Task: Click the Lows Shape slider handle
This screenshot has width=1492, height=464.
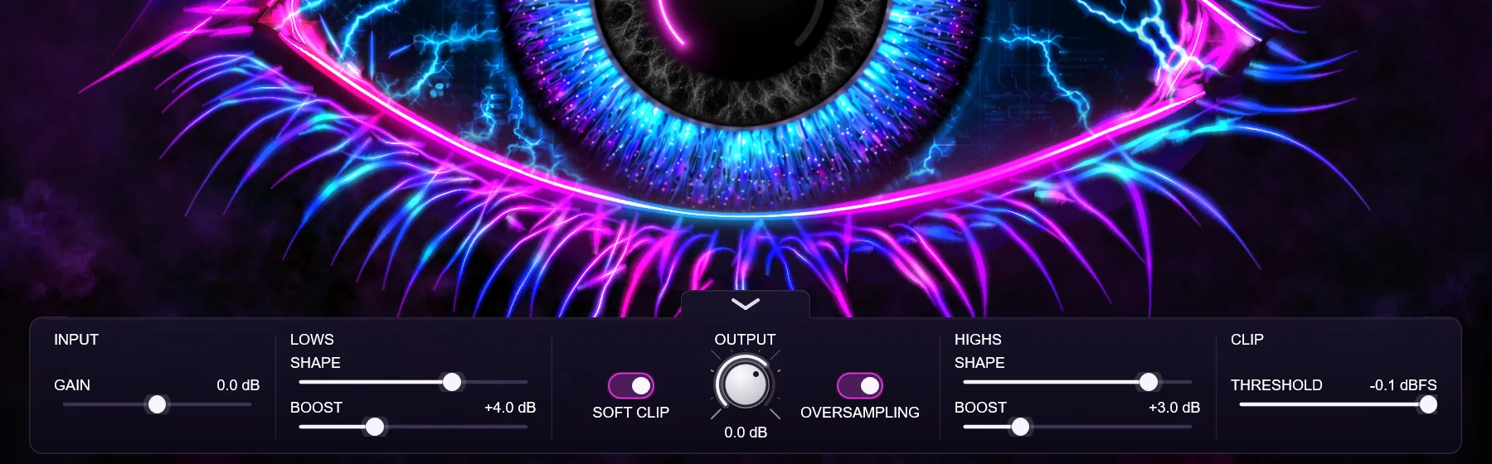Action: (x=452, y=382)
